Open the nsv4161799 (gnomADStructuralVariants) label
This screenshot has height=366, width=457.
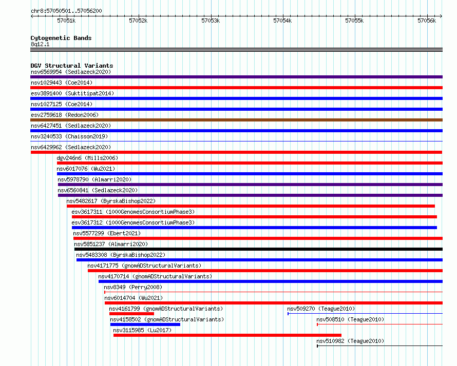coord(166,309)
